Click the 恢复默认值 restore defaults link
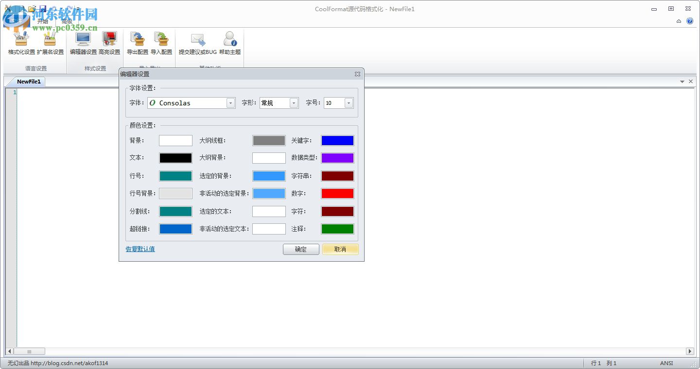This screenshot has width=700, height=369. pos(140,249)
